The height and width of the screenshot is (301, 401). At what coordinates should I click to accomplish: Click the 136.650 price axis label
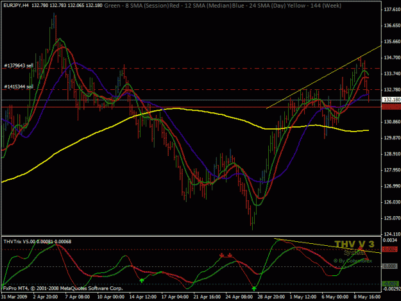(392, 25)
